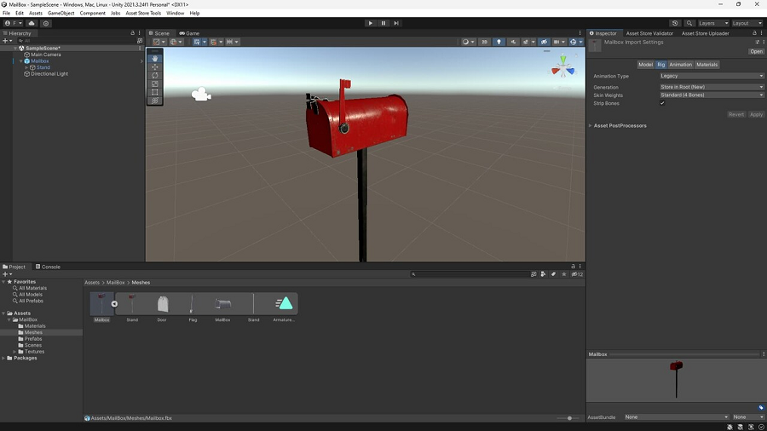Select the Hand view tool

(155, 58)
